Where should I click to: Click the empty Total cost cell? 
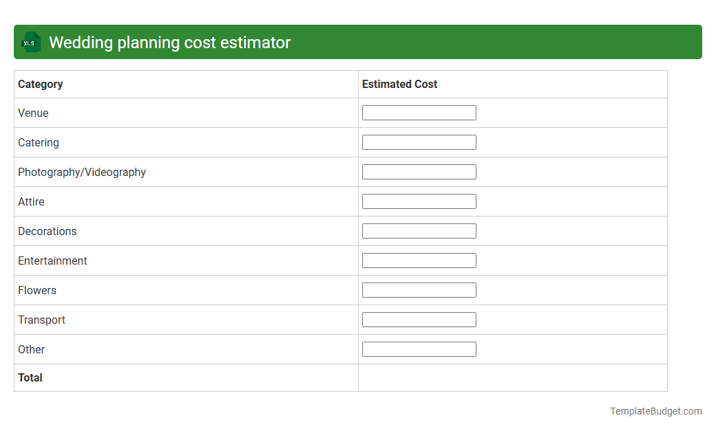click(x=512, y=377)
